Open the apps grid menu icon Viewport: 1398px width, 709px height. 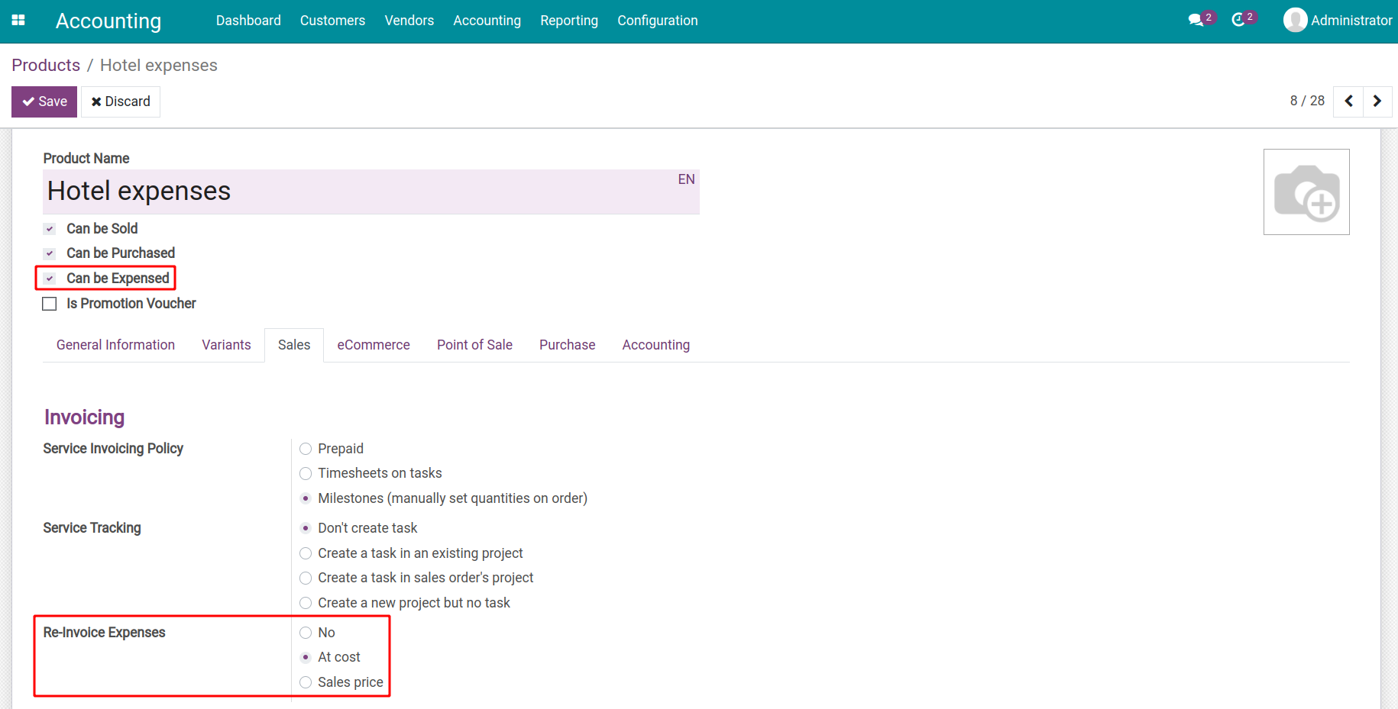(x=18, y=21)
